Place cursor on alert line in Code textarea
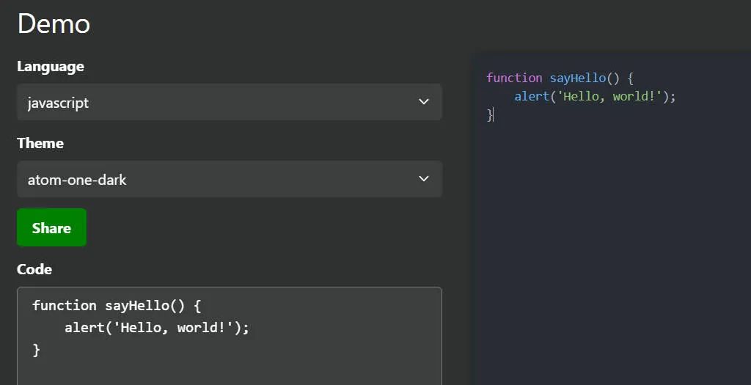751x385 pixels. coord(156,328)
